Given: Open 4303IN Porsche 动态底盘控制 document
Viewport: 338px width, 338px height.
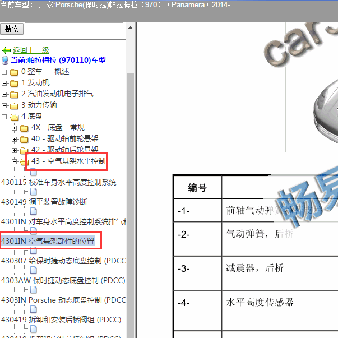Looking at the screenshot, I should [x=63, y=300].
